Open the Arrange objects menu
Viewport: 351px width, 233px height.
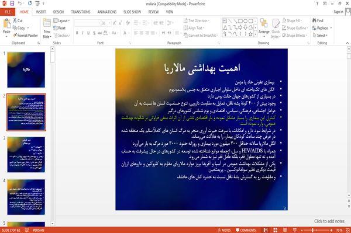pos(264,27)
